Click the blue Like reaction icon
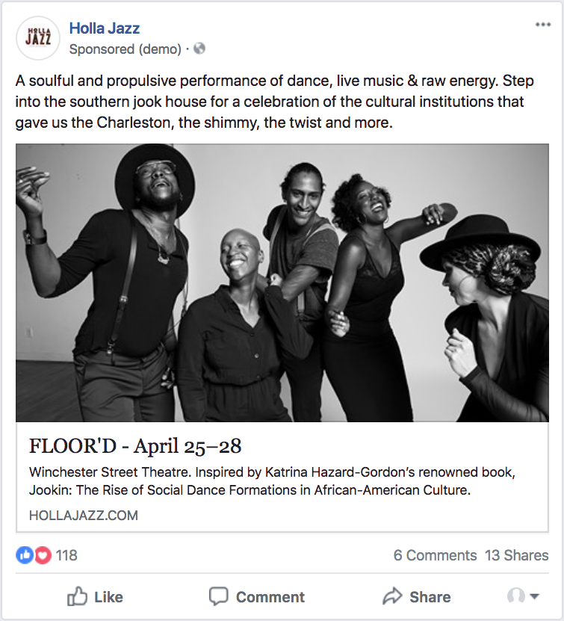This screenshot has height=621, width=564. 25,555
